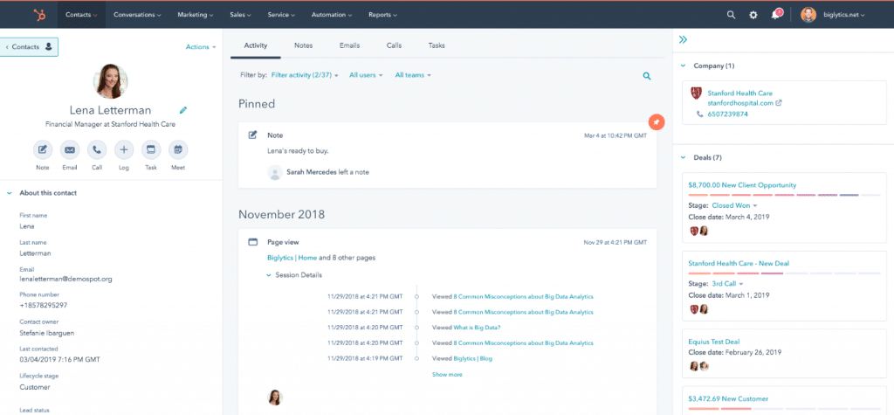This screenshot has width=894, height=415.
Task: Click the Email action icon
Action: click(x=70, y=149)
